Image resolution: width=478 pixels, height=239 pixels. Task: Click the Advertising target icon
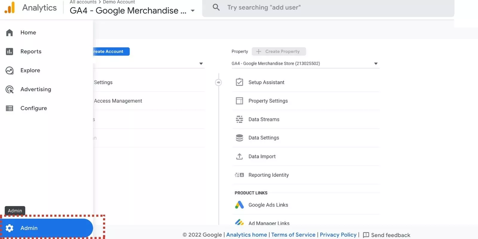click(10, 89)
